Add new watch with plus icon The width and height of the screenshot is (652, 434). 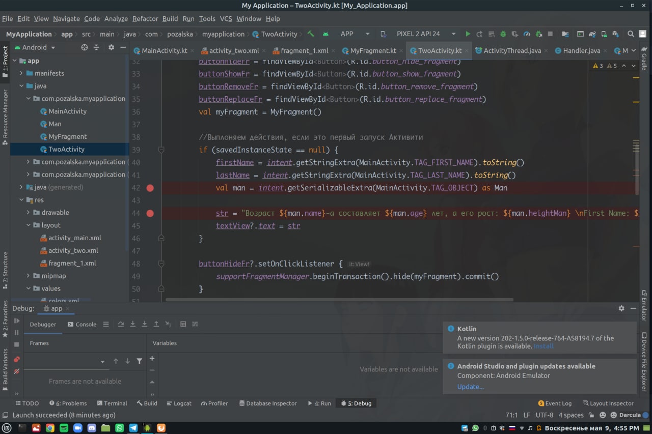(x=152, y=359)
